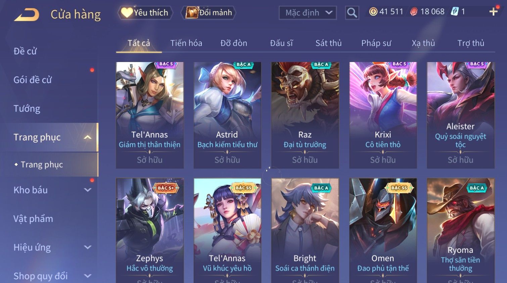
Task: Expand the Hiệu ứng sidebar section
Action: (88, 247)
